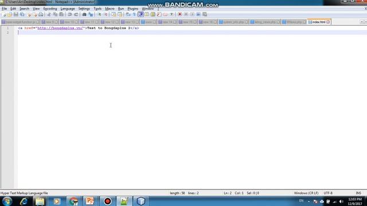
Task: Print the document using the Print icon
Action: point(41,14)
